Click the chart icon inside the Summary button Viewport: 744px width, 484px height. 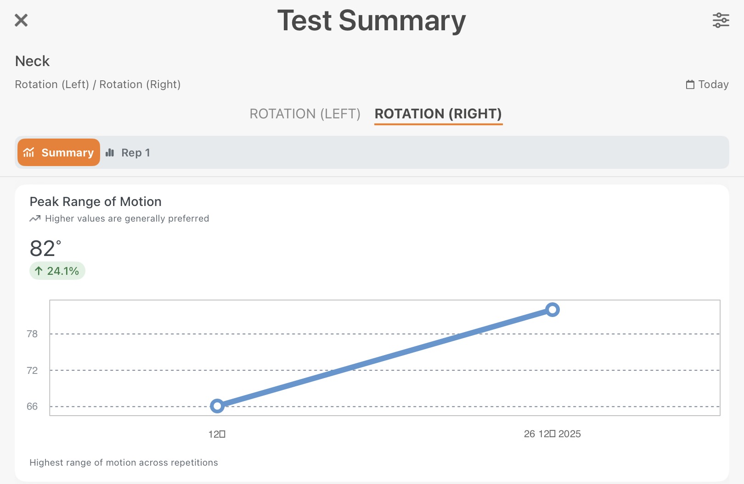coord(29,152)
